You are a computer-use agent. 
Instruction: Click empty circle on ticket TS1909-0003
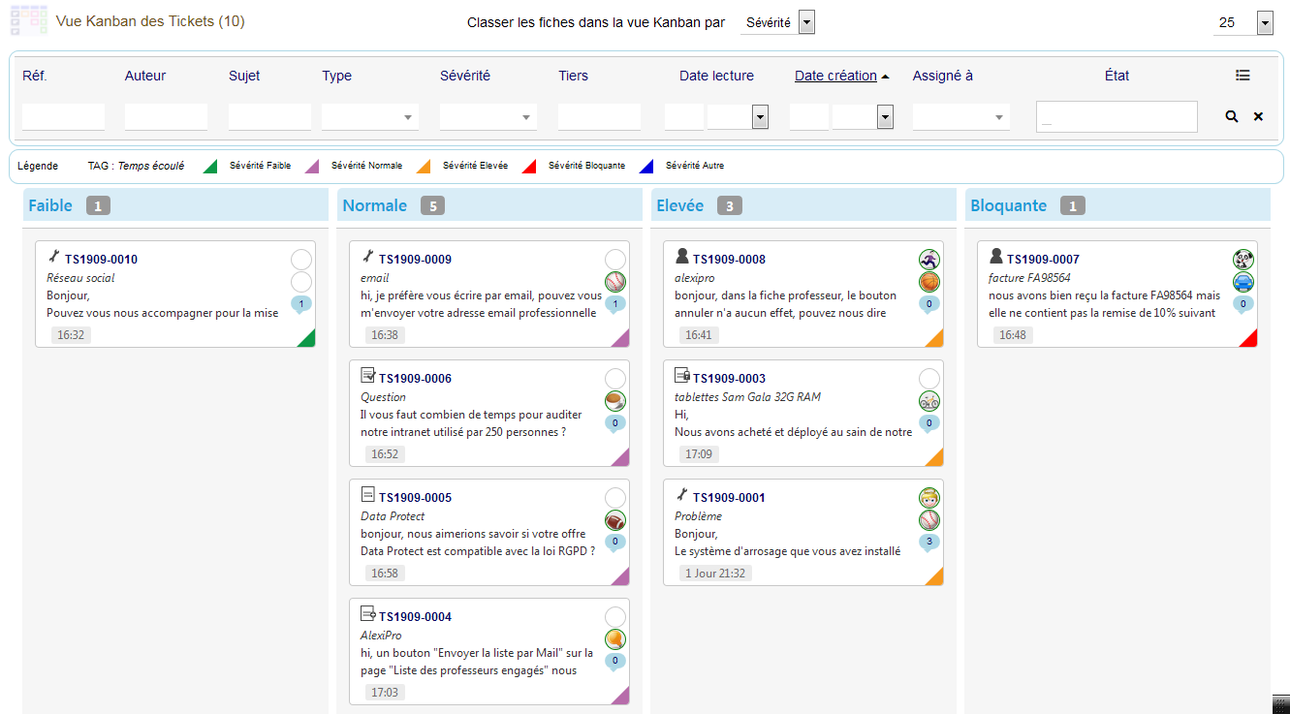(929, 378)
